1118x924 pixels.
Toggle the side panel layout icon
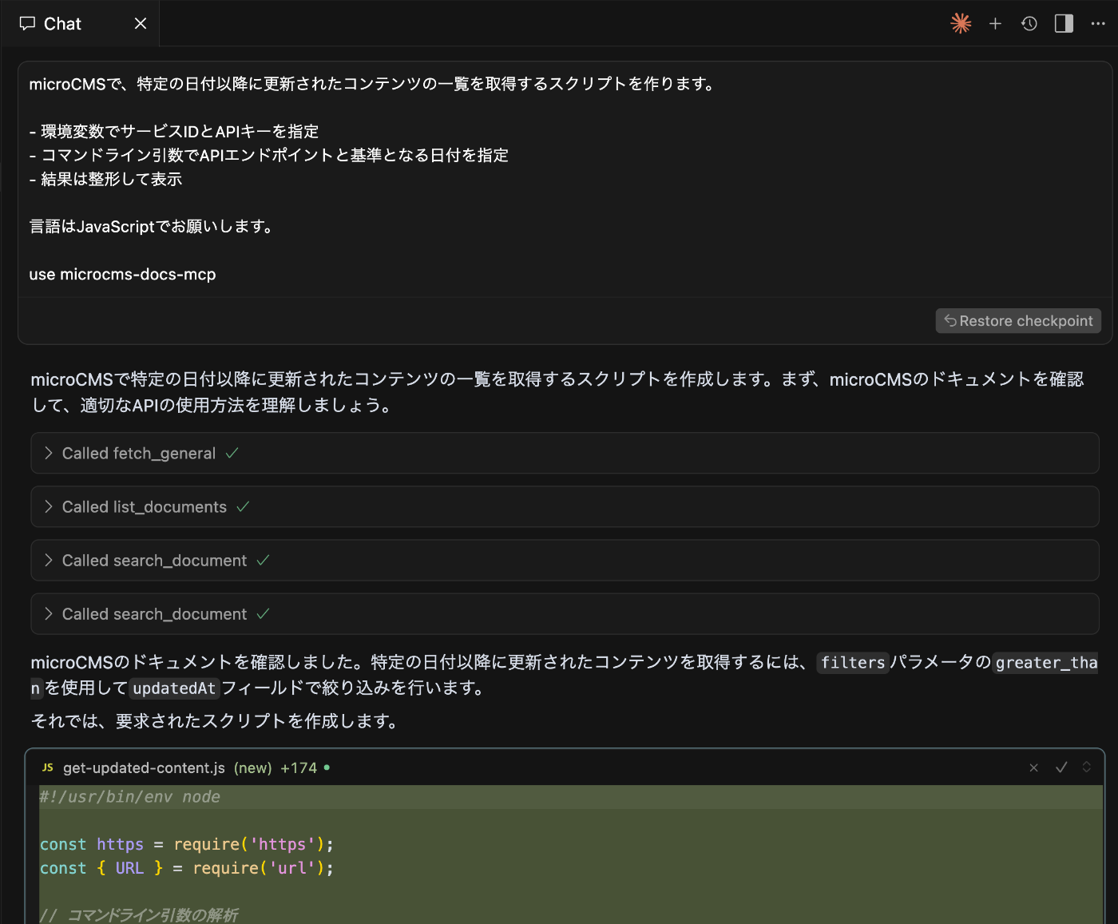1064,24
